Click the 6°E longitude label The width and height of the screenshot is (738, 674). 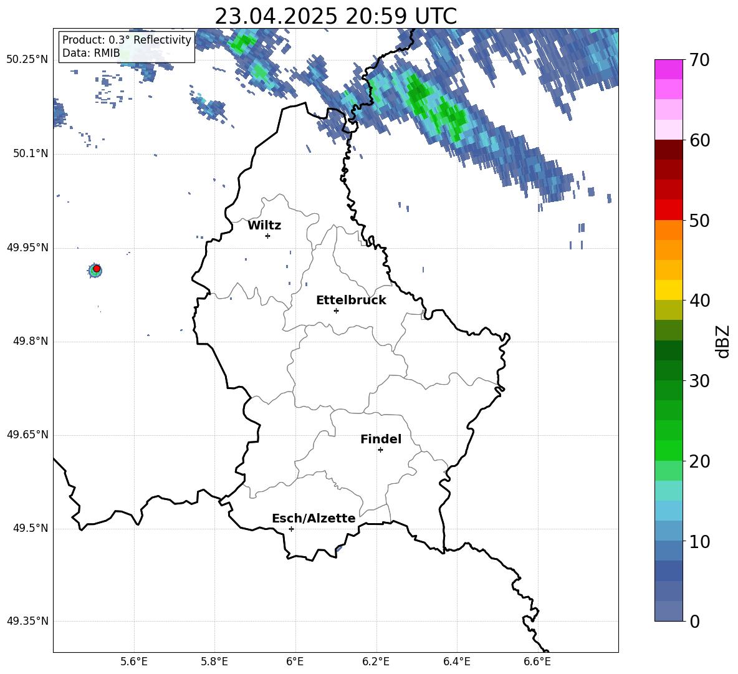pyautogui.click(x=295, y=662)
